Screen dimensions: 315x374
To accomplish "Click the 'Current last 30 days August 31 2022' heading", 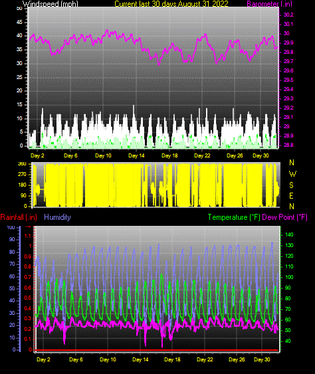I will (x=171, y=4).
